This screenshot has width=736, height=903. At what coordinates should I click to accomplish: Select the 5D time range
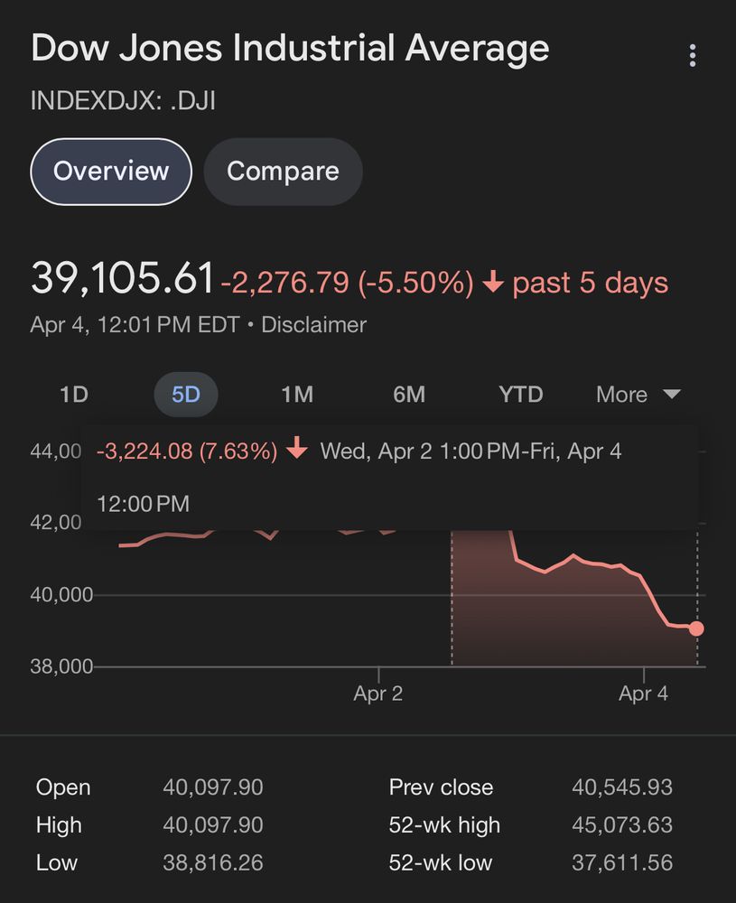[185, 395]
